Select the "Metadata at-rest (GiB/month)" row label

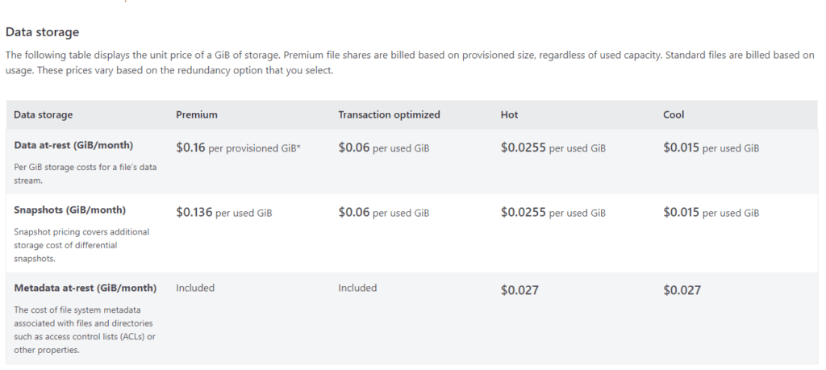pyautogui.click(x=86, y=288)
